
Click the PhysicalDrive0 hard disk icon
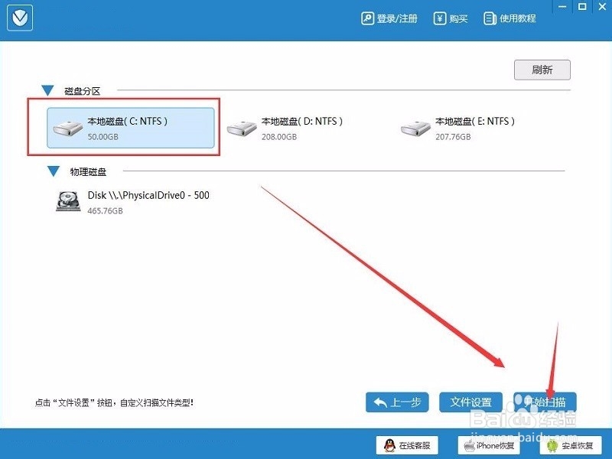(68, 201)
